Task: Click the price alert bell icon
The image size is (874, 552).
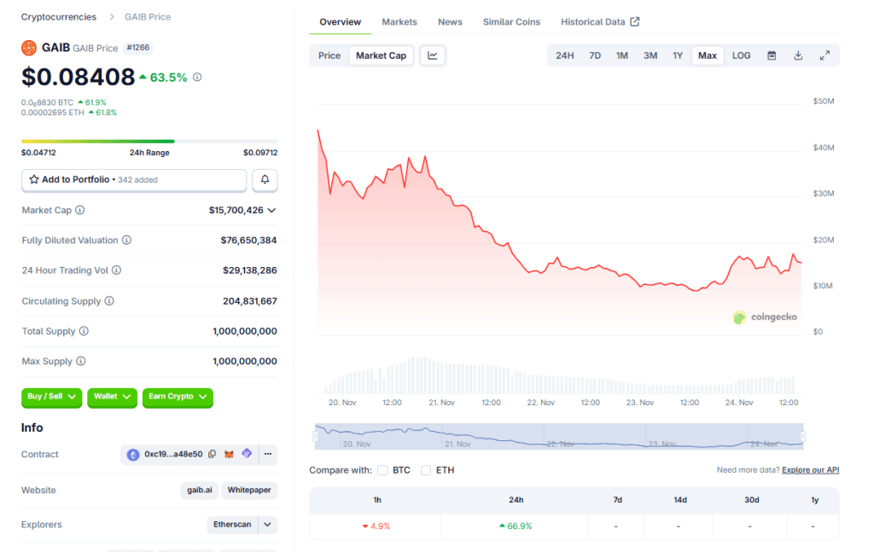Action: tap(265, 180)
